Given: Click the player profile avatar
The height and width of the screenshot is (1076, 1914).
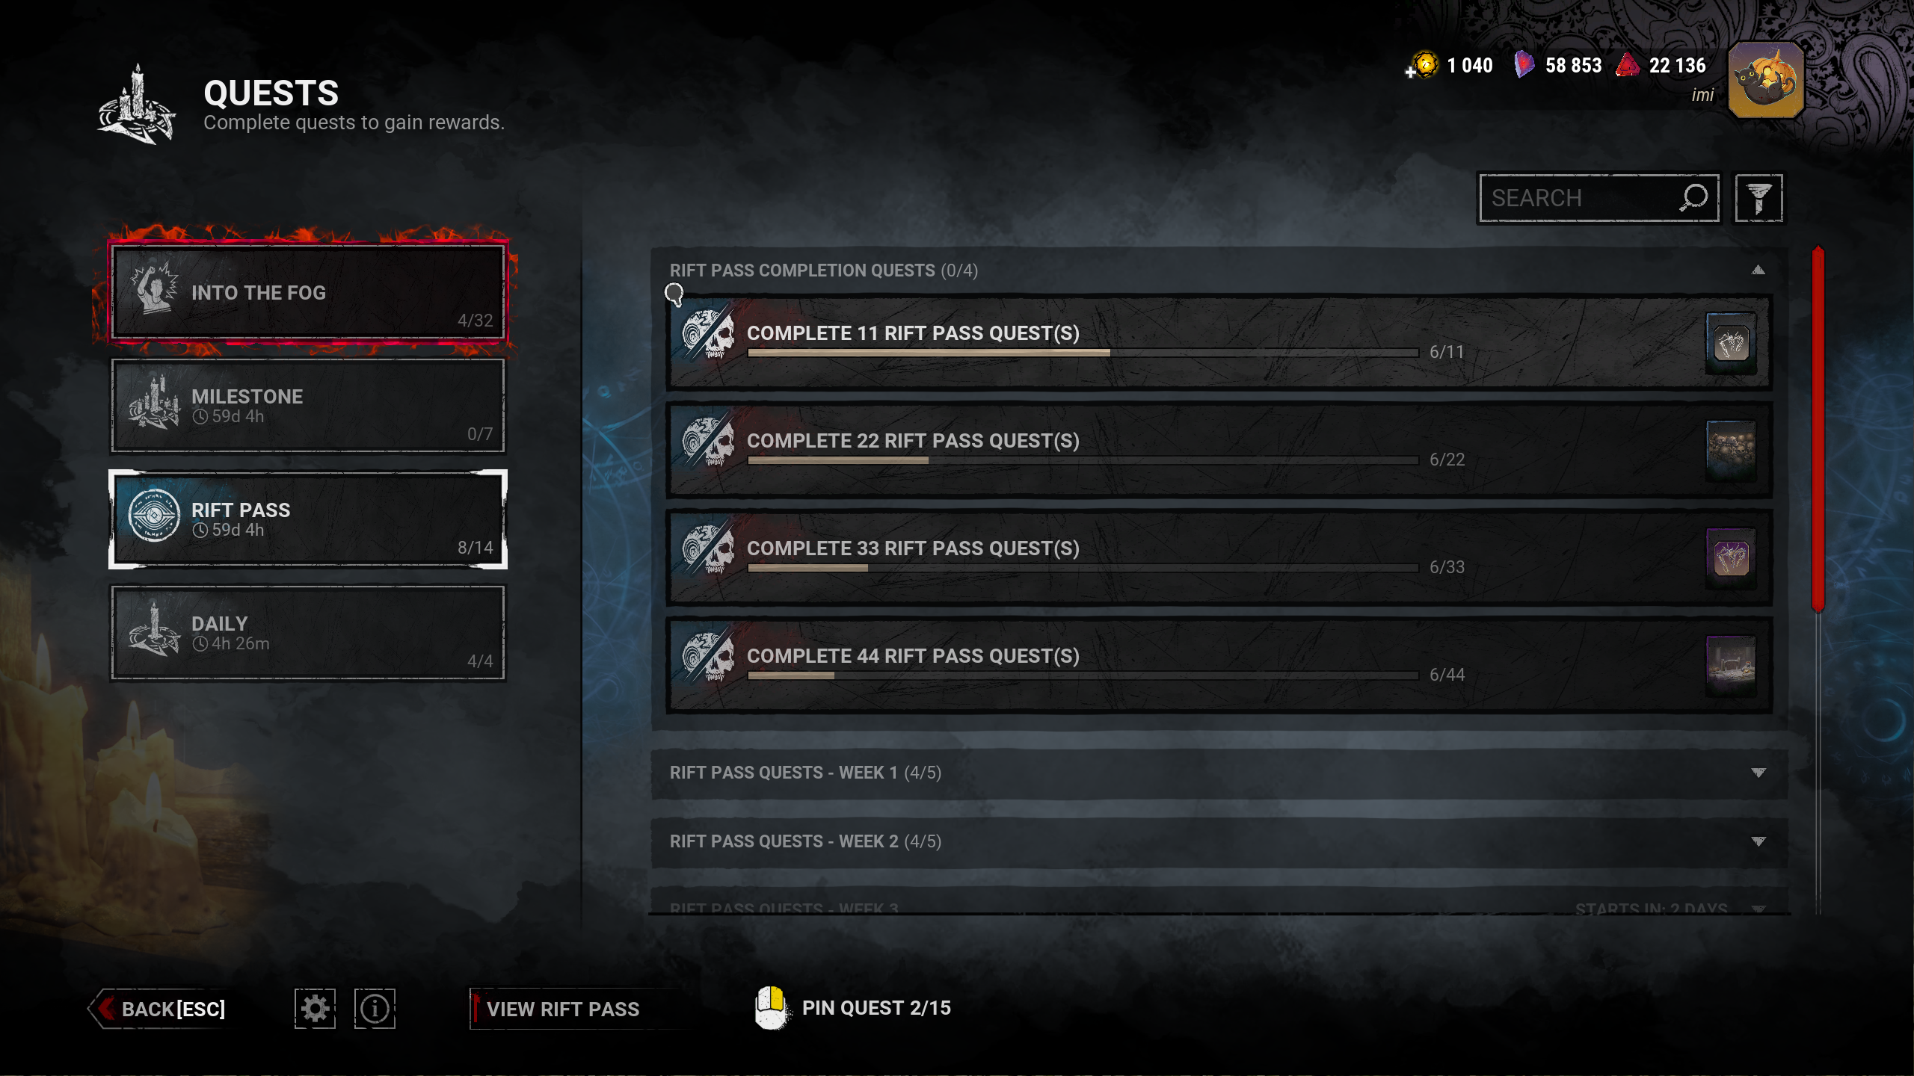Looking at the screenshot, I should (x=1765, y=80).
